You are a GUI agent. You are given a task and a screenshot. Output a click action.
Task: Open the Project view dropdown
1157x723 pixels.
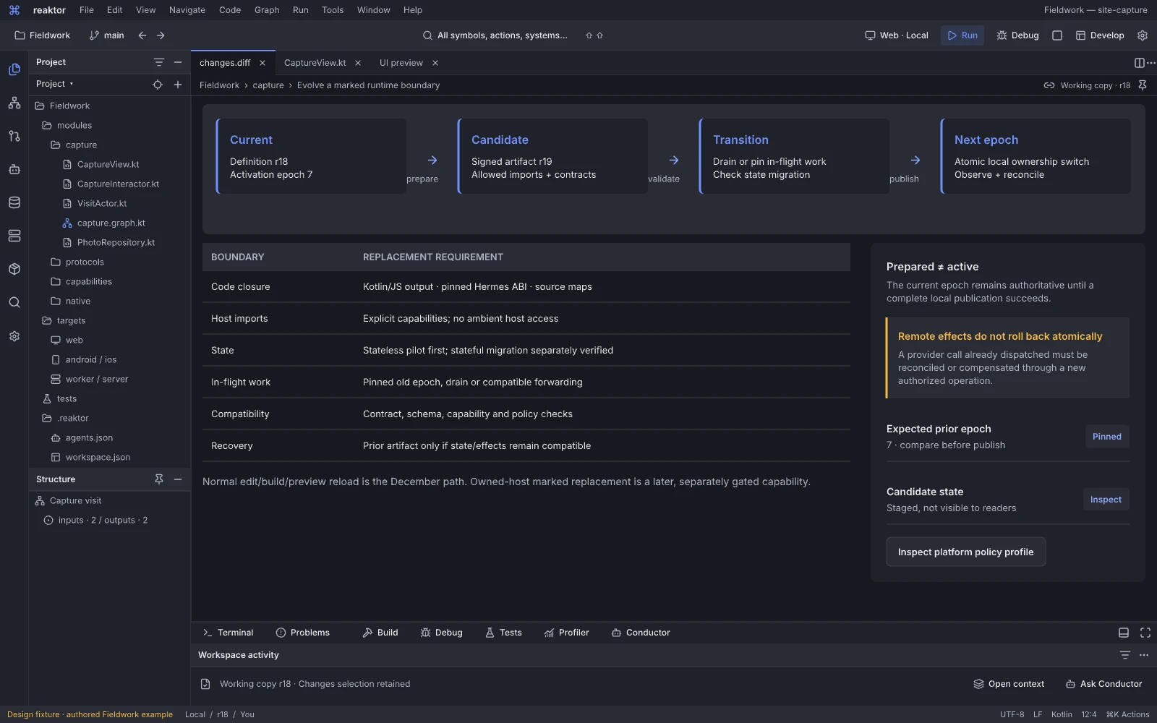pos(55,84)
